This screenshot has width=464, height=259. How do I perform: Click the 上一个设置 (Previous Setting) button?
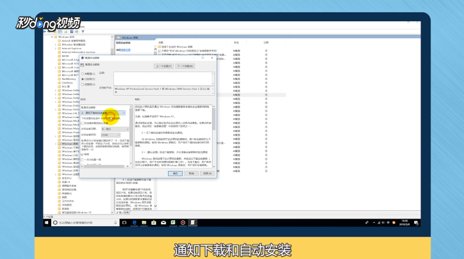click(x=164, y=66)
